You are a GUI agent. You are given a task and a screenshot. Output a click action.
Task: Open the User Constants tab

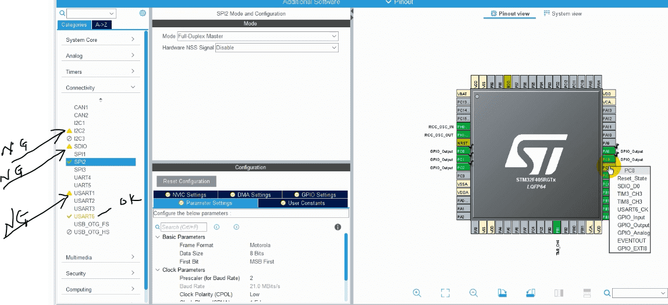tap(303, 203)
